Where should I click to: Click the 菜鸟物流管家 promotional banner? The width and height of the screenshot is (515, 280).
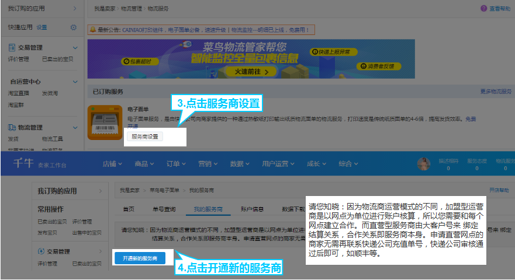click(251, 59)
